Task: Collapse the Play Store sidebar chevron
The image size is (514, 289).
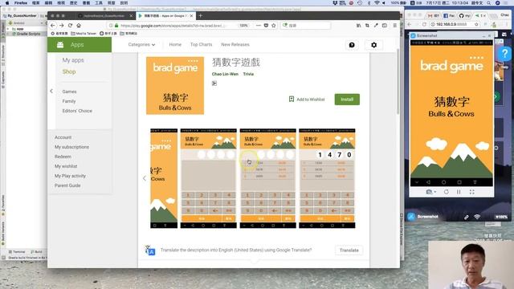Action: (x=51, y=91)
